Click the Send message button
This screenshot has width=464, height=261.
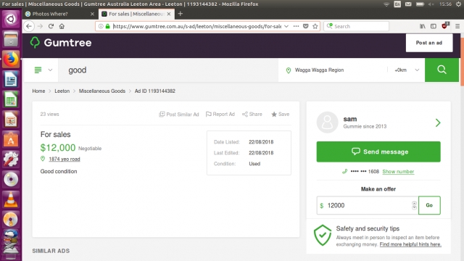[x=378, y=152]
